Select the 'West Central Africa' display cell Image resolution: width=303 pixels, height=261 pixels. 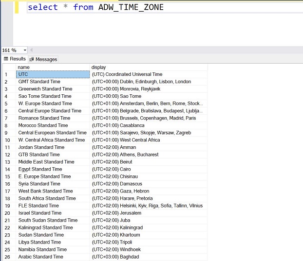pyautogui.click(x=149, y=140)
